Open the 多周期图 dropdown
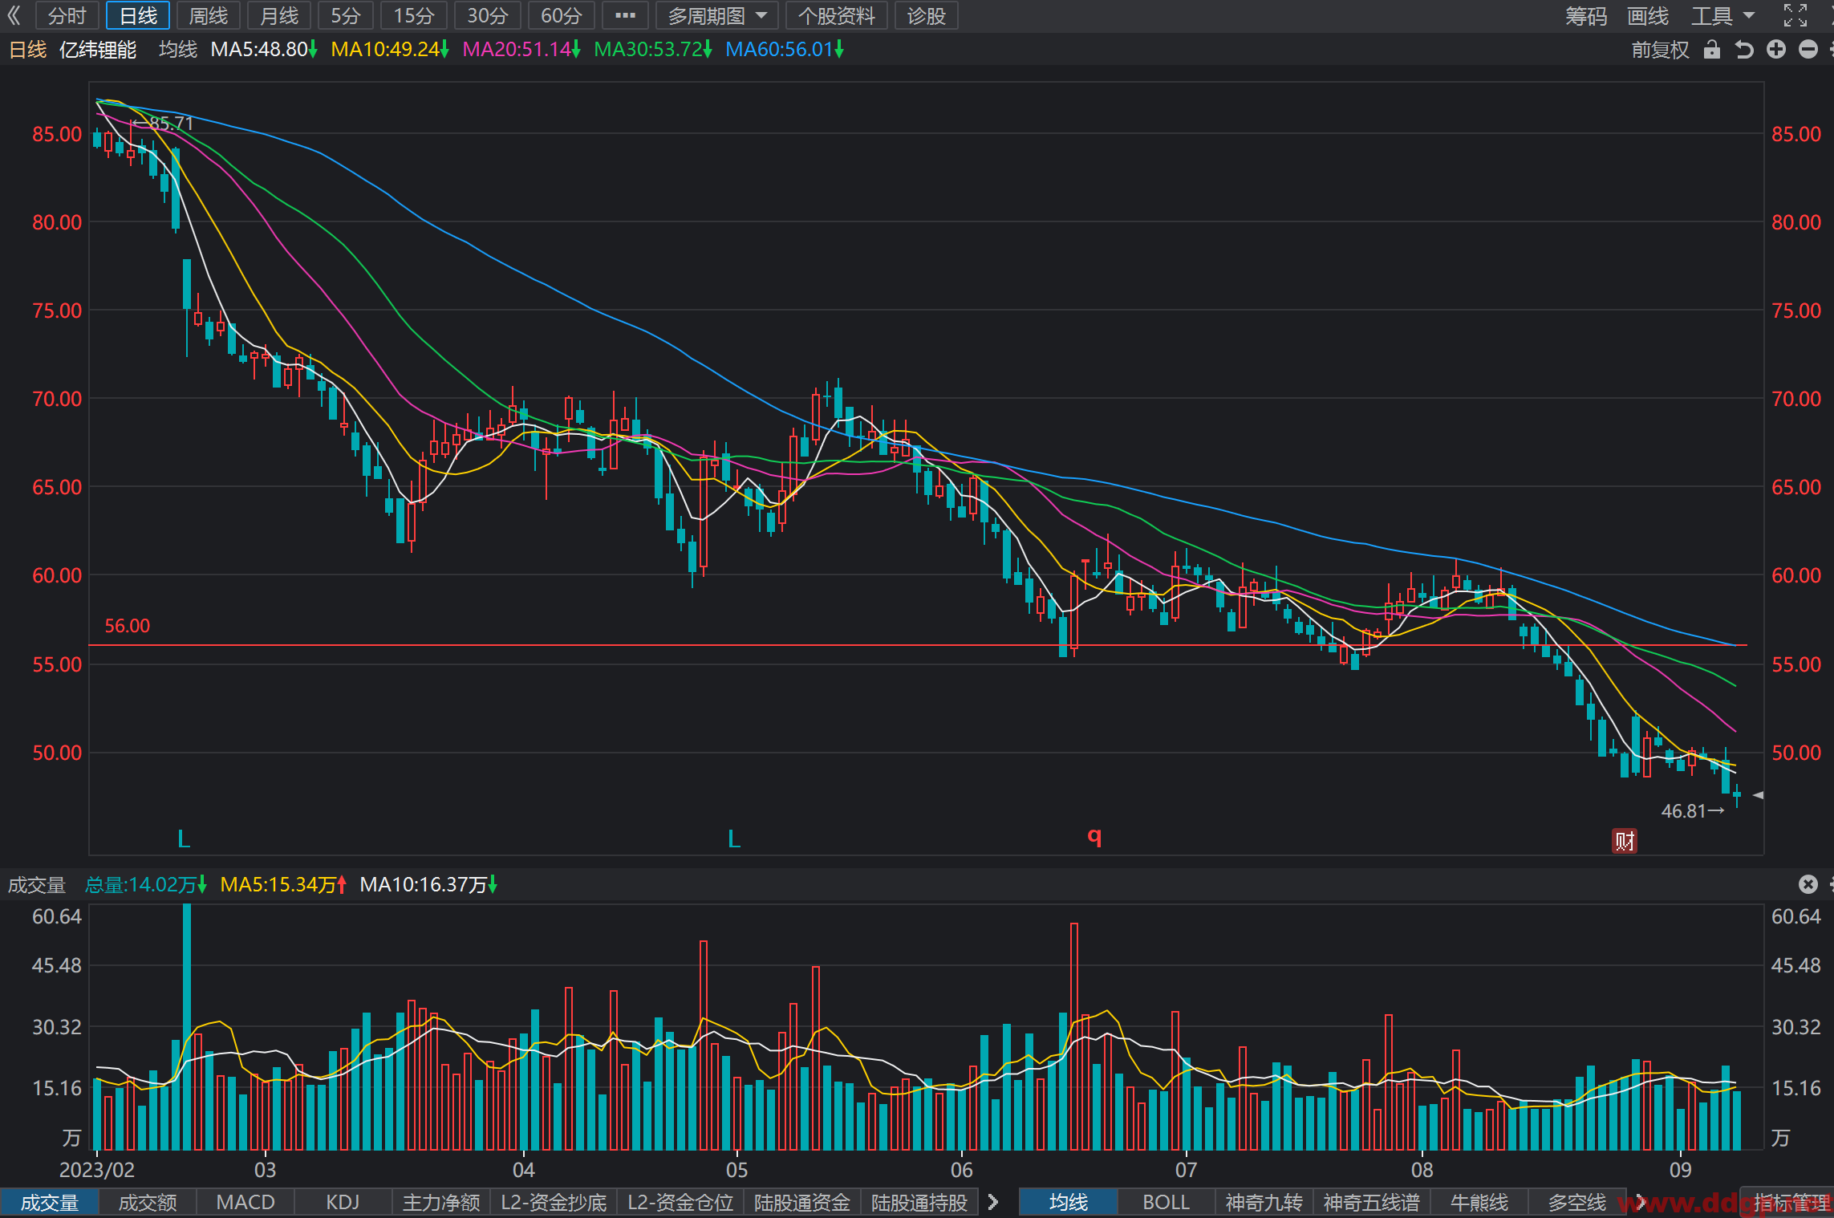The image size is (1834, 1218). click(716, 15)
